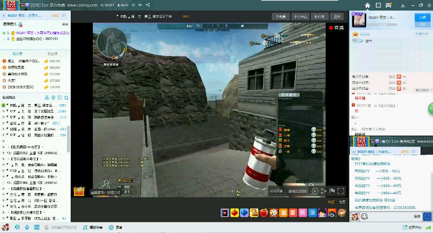Select the 1200K quality option
Screen dimensions: 433x233
click(297, 191)
